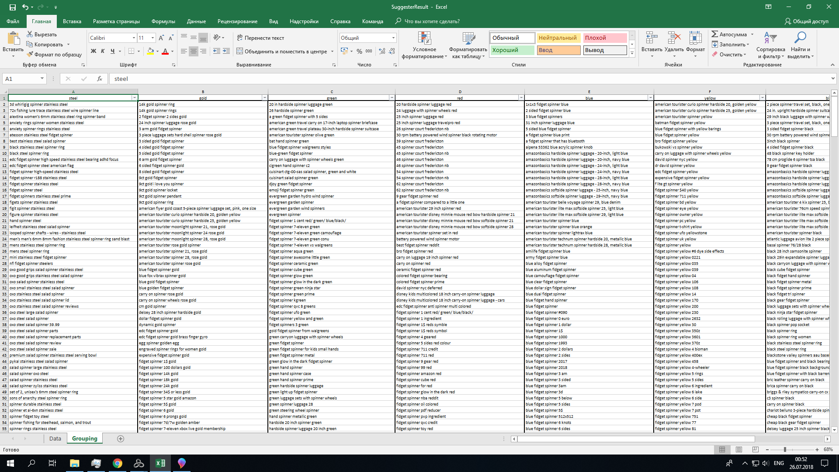Open the number format Общий dropdown
Screen dimensions: 839x472
pyautogui.click(x=393, y=38)
